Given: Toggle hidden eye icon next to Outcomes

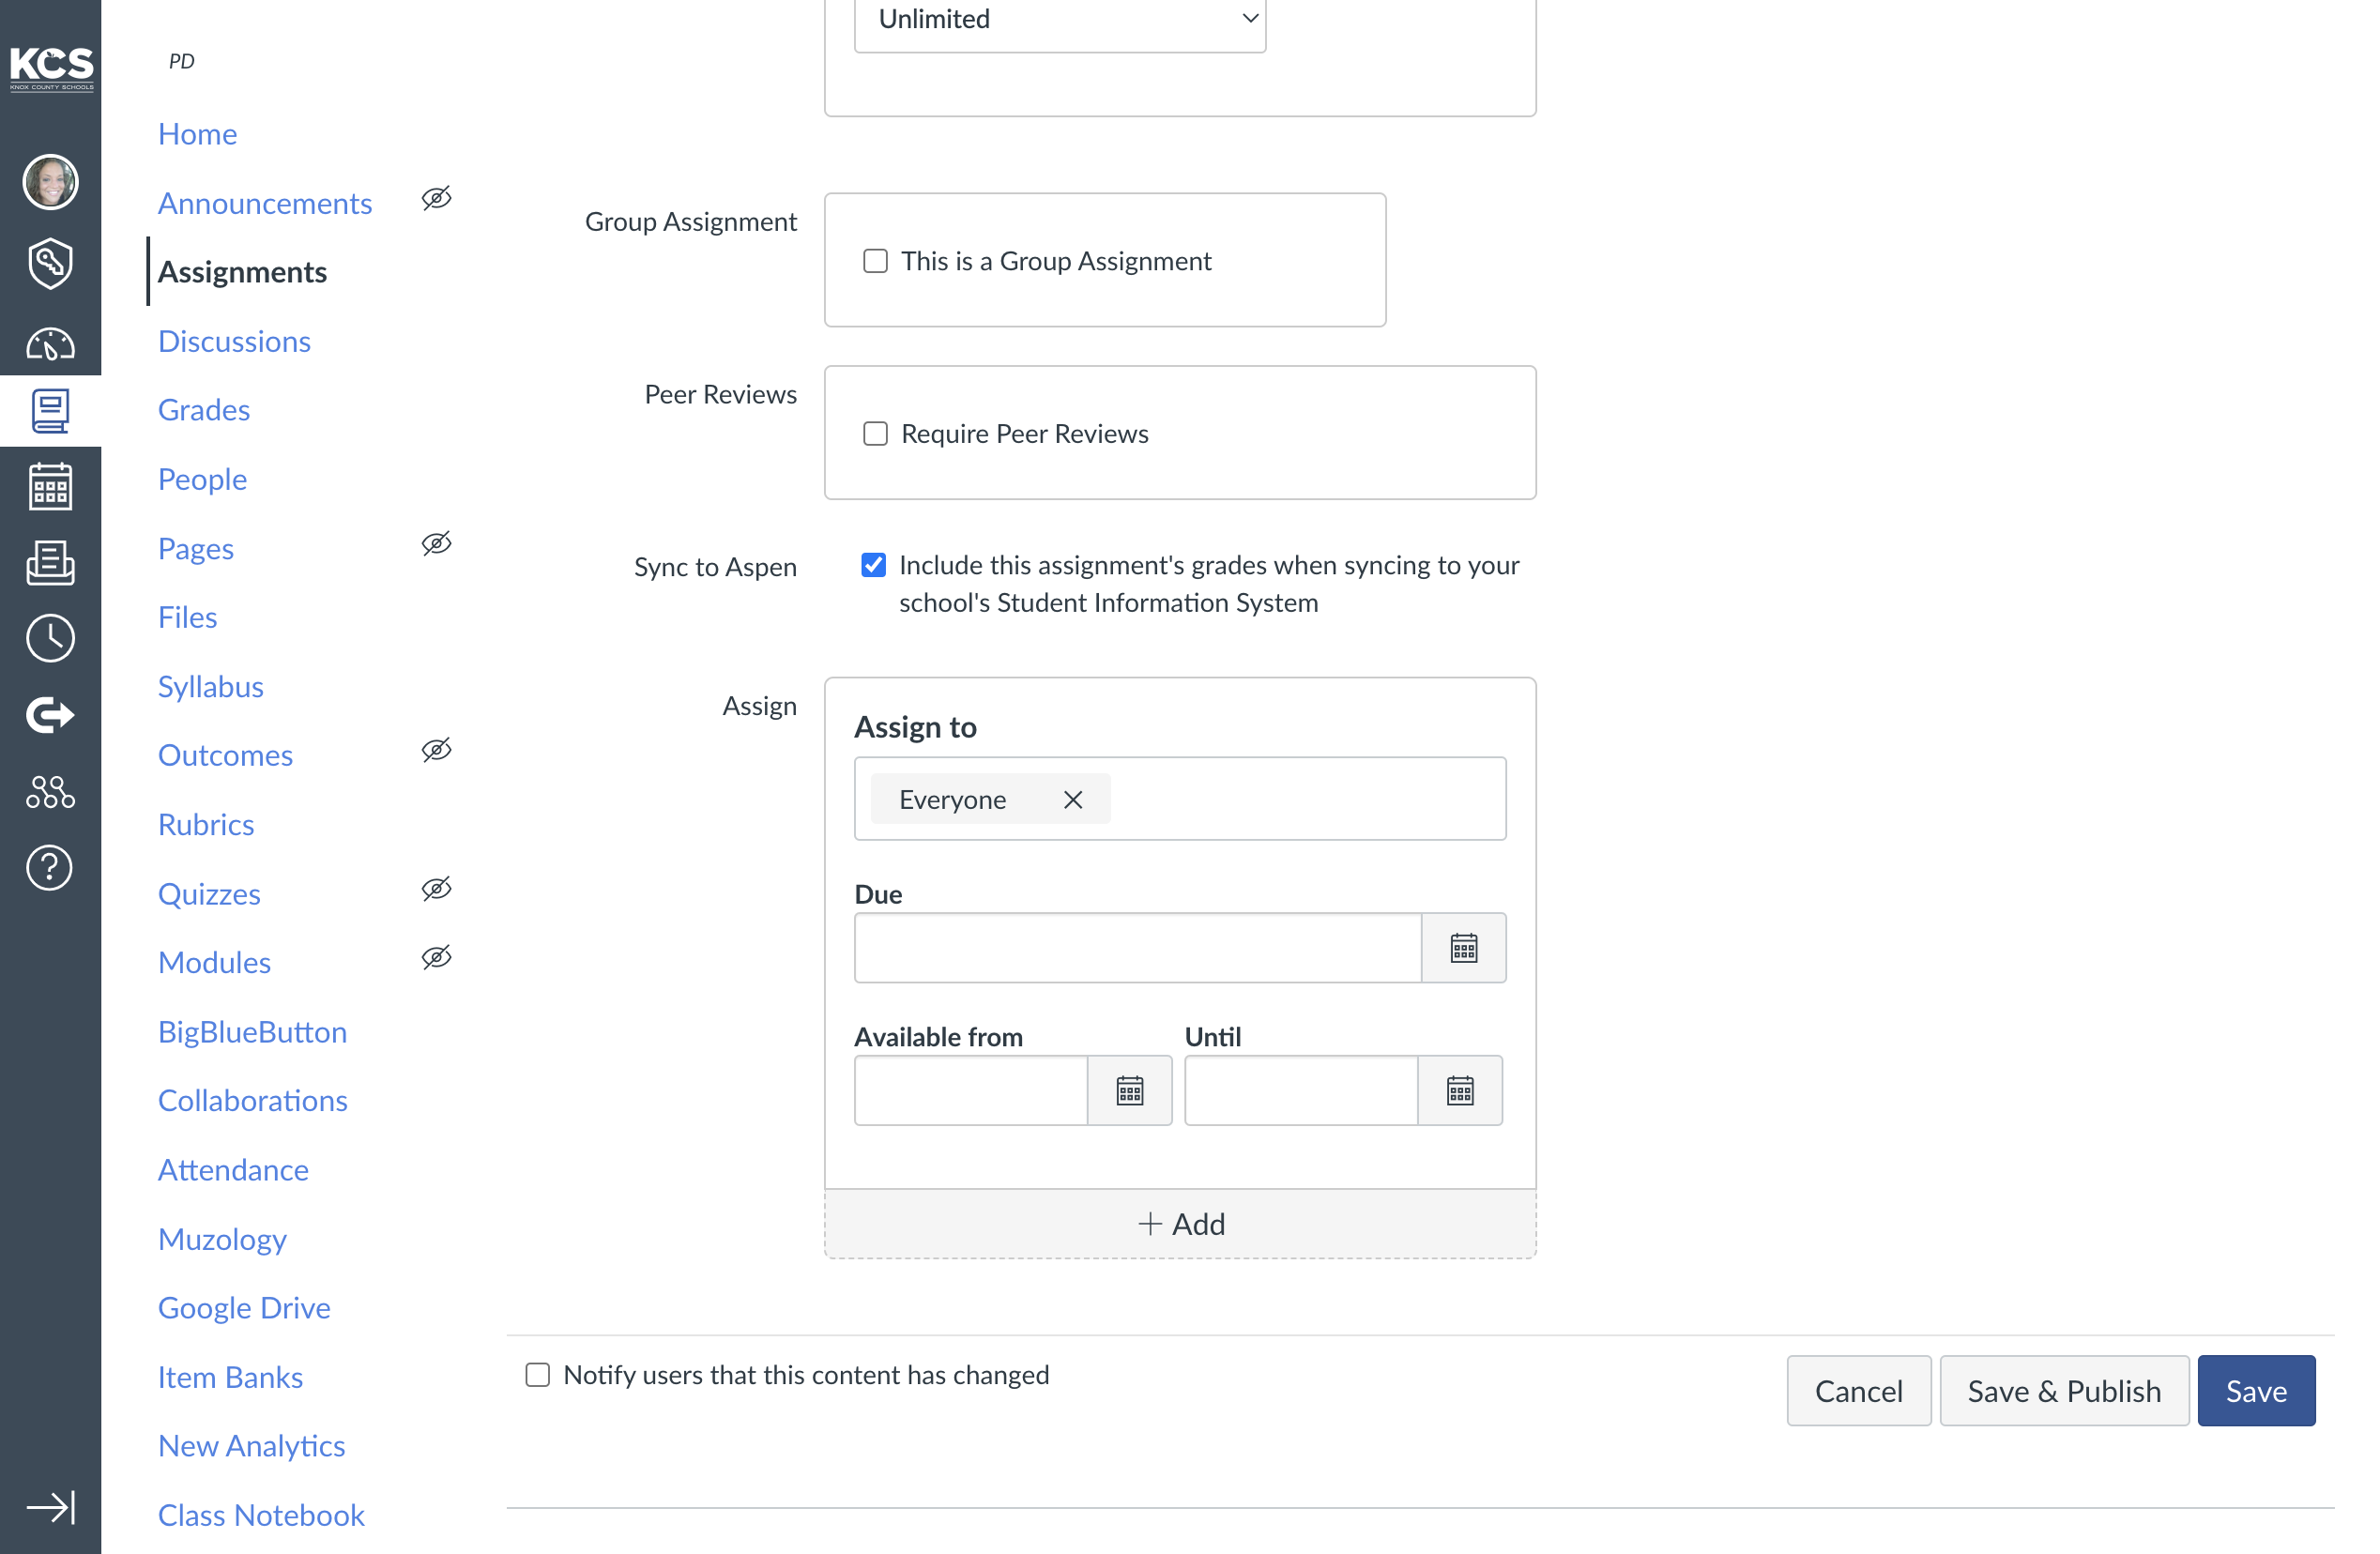Looking at the screenshot, I should 437,750.
